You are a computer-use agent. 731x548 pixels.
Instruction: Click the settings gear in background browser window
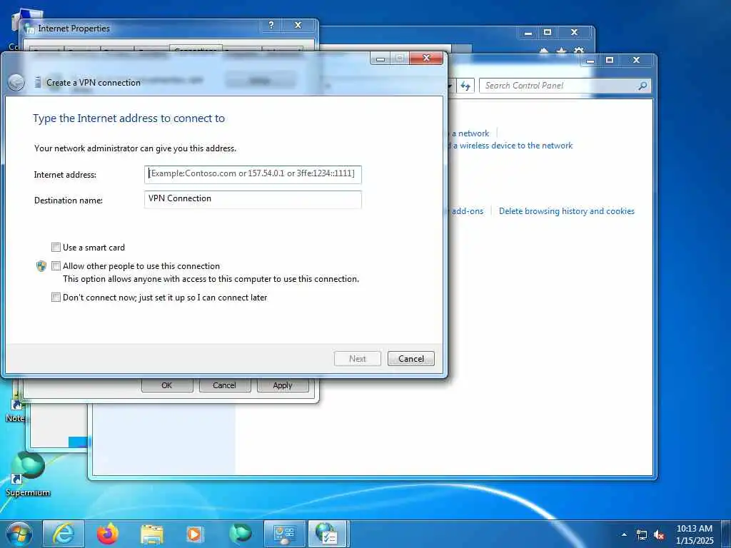(x=578, y=51)
